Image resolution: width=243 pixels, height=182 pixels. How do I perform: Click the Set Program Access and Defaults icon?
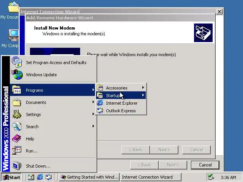pos(17,62)
